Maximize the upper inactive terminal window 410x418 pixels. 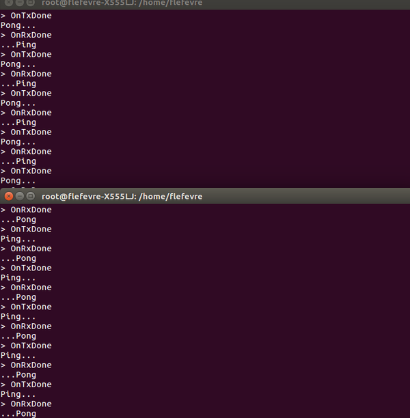coord(31,3)
